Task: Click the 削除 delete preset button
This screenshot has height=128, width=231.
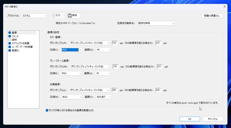Action: coord(57,16)
